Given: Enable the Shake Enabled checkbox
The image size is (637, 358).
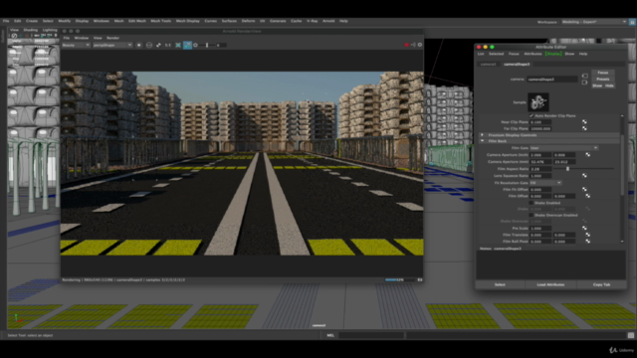Looking at the screenshot, I should pos(531,203).
